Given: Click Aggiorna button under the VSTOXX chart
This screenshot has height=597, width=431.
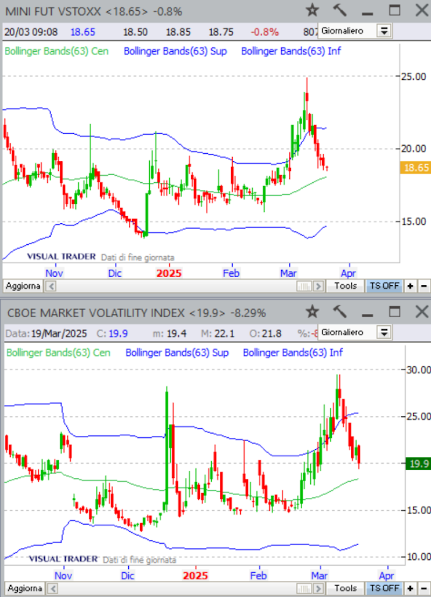Looking at the screenshot, I should coord(23,286).
